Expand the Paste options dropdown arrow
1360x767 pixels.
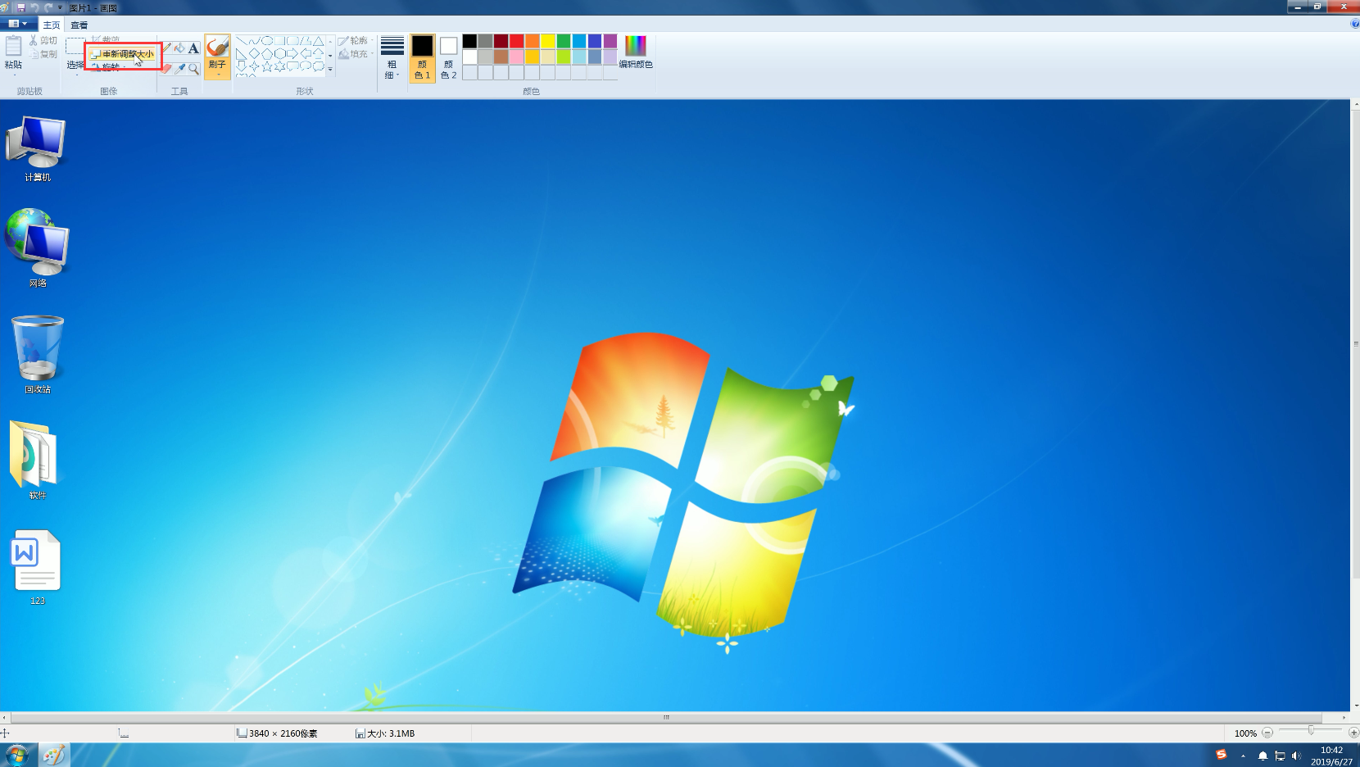coord(14,75)
